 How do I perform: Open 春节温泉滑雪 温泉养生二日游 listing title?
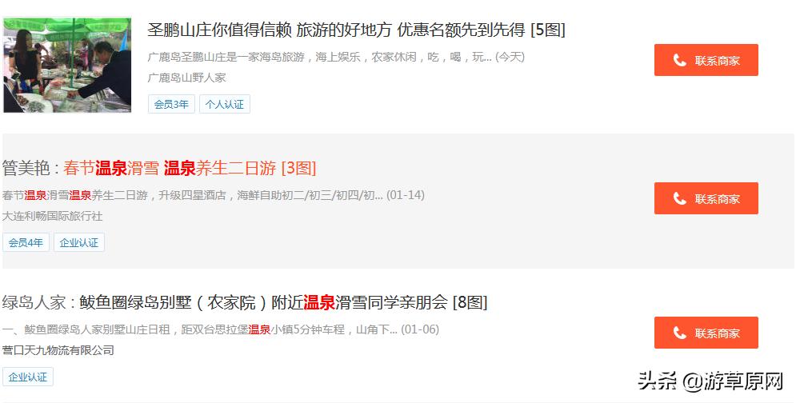coord(190,168)
